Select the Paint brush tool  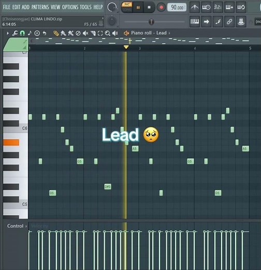63,33
